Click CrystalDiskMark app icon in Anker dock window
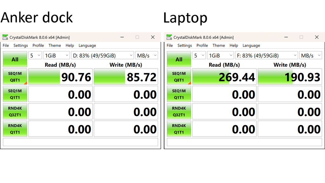Image resolution: width=325 pixels, height=183 pixels. pyautogui.click(x=5, y=37)
